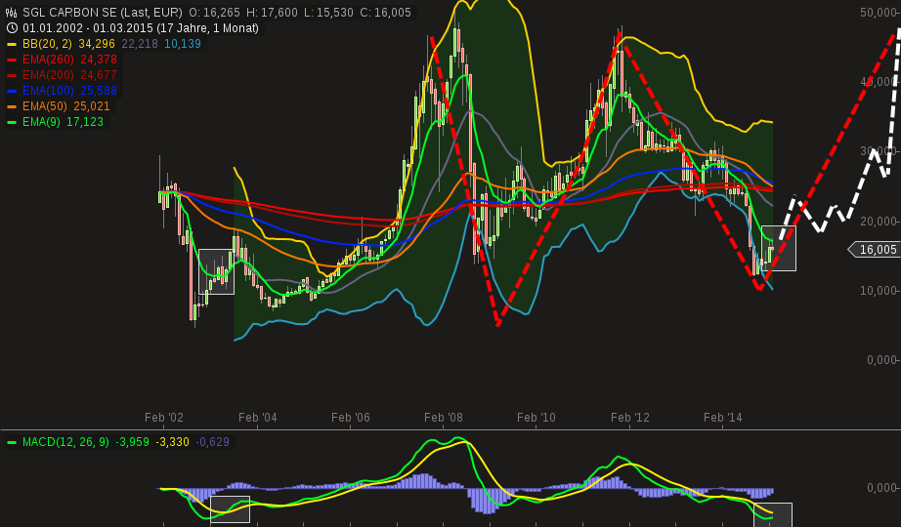This screenshot has height=527, width=901.
Task: Click the current price tag 16,005
Action: point(876,250)
